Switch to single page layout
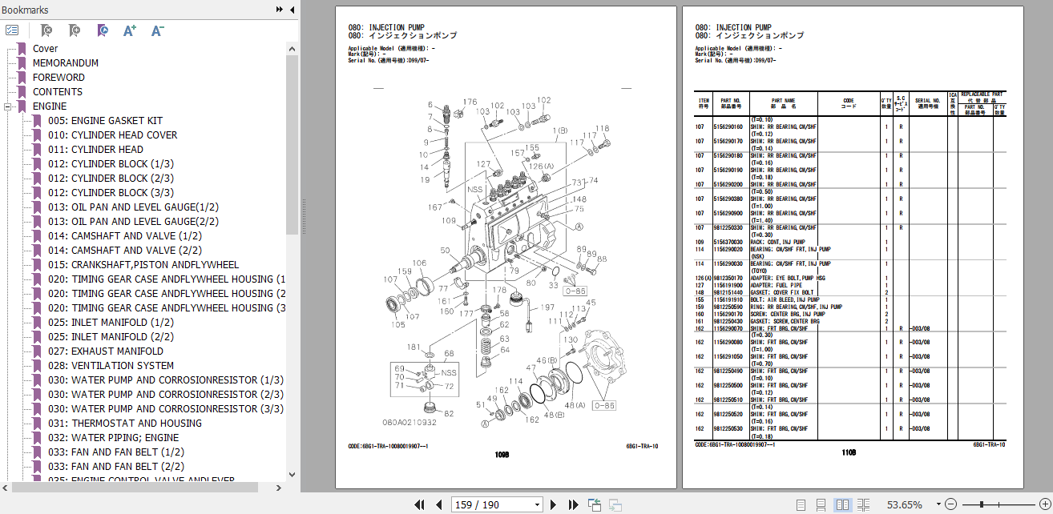Screen dimensions: 1053x514 pos(800,504)
